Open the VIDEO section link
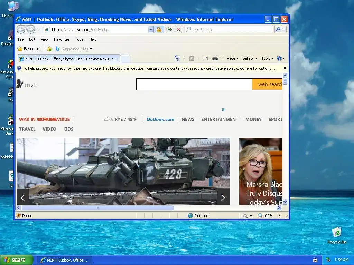This screenshot has height=265, width=354. [x=49, y=129]
